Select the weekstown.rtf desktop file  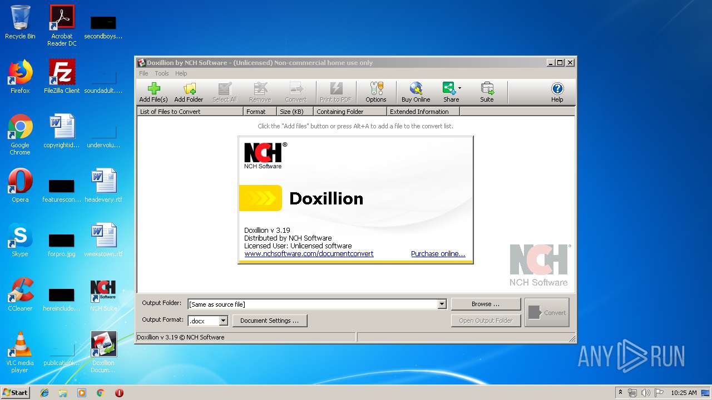point(103,240)
